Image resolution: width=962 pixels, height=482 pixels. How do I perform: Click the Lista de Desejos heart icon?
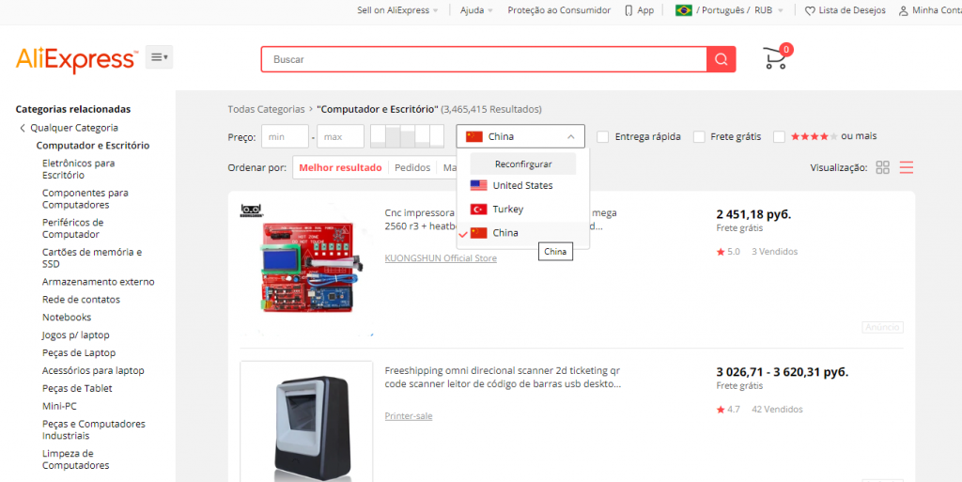810,11
